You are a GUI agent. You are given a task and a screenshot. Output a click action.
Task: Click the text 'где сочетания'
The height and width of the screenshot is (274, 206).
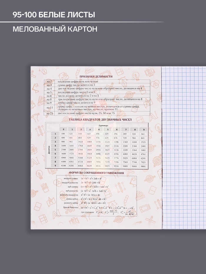coord(87,212)
